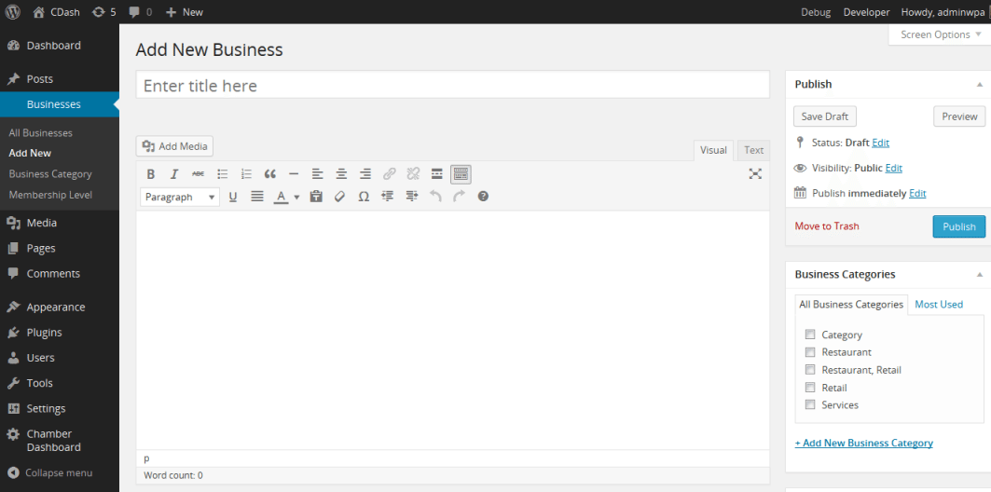The width and height of the screenshot is (991, 492).
Task: Redo the last edit
Action: tap(460, 197)
